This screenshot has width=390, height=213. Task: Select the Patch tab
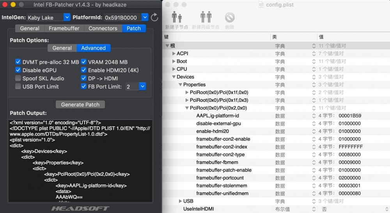134,28
